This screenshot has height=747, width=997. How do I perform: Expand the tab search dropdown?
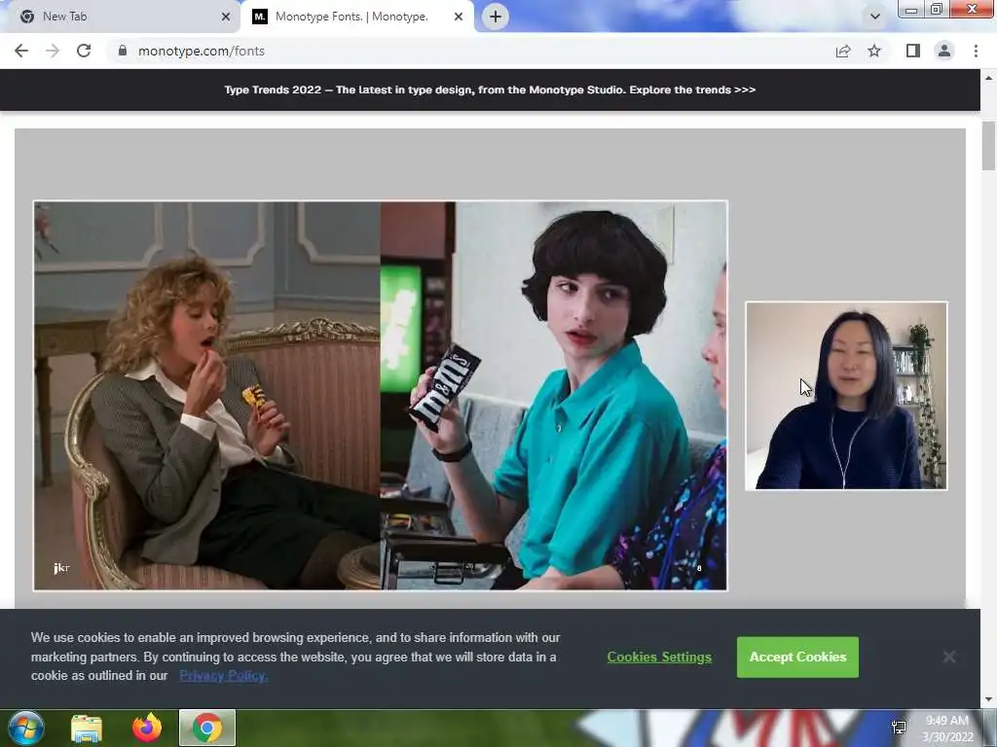(x=875, y=17)
